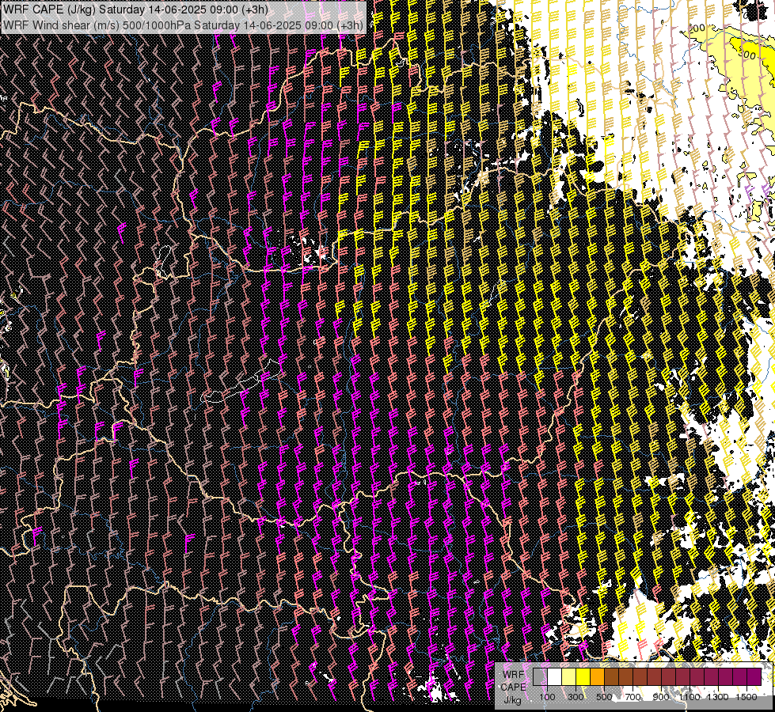Click the WRF Wind shear title line
Screen dimensions: 775x712
pos(183,25)
